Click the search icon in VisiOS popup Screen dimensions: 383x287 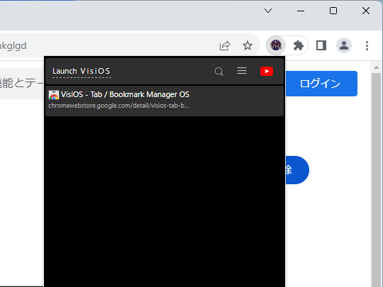coord(219,72)
